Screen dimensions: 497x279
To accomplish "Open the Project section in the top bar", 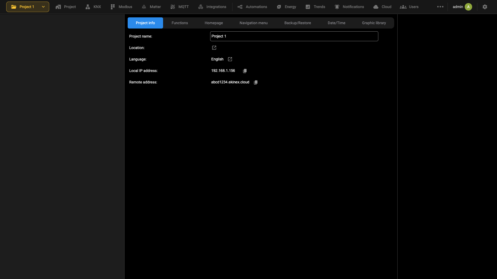I will [66, 7].
